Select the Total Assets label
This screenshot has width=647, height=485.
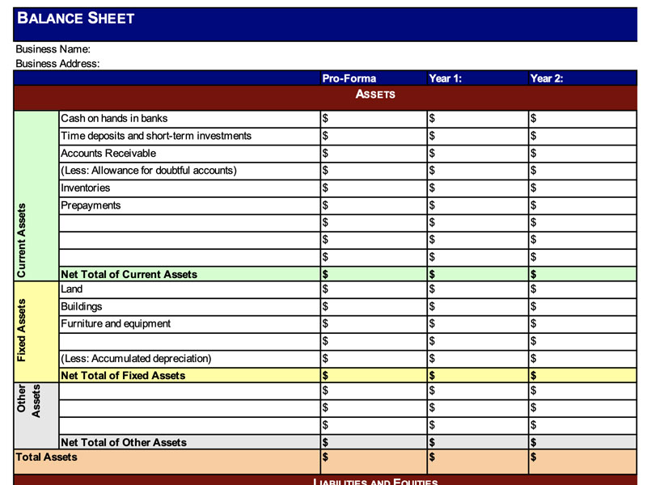click(46, 457)
